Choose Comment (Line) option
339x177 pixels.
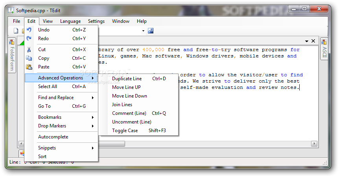pyautogui.click(x=138, y=113)
